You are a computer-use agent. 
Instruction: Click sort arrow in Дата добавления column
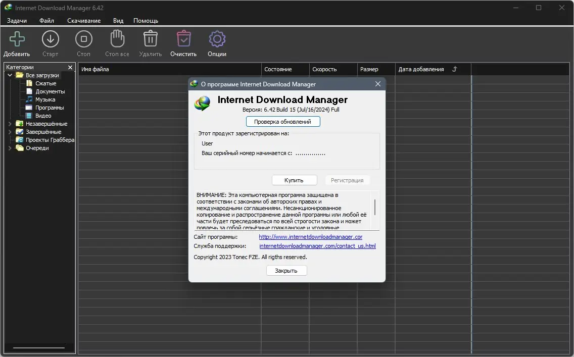point(455,69)
